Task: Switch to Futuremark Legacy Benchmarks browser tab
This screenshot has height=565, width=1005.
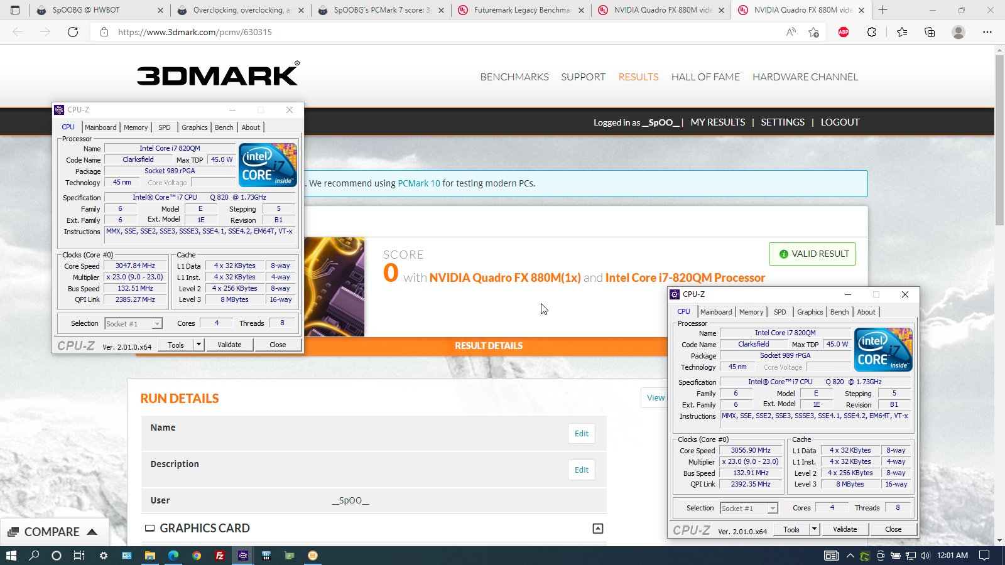Action: tap(521, 10)
